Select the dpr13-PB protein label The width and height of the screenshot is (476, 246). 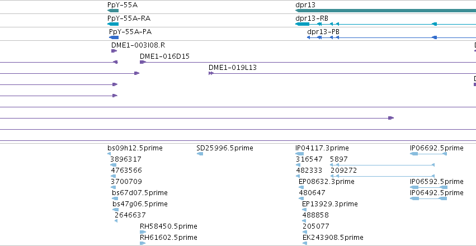click(x=323, y=32)
